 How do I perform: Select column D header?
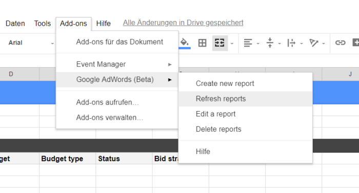coord(19,74)
